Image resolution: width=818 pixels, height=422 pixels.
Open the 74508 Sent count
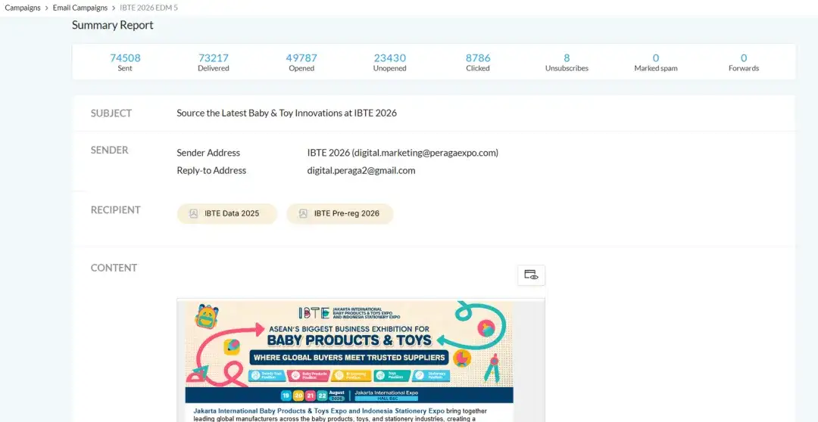pos(125,57)
